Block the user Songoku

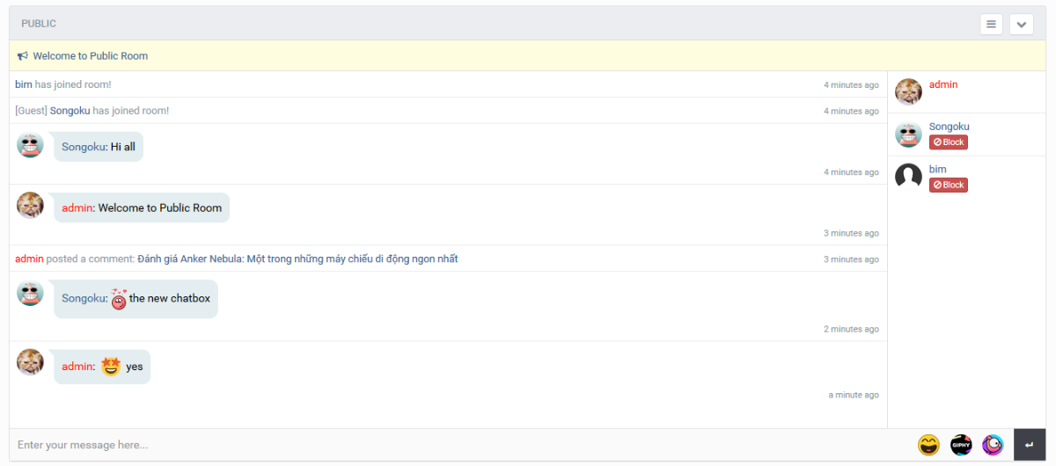click(949, 142)
